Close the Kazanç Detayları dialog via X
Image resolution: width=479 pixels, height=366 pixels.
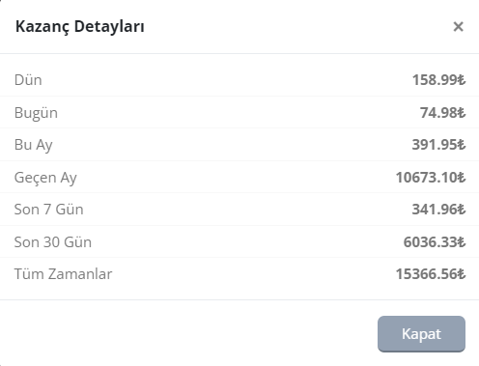458,27
